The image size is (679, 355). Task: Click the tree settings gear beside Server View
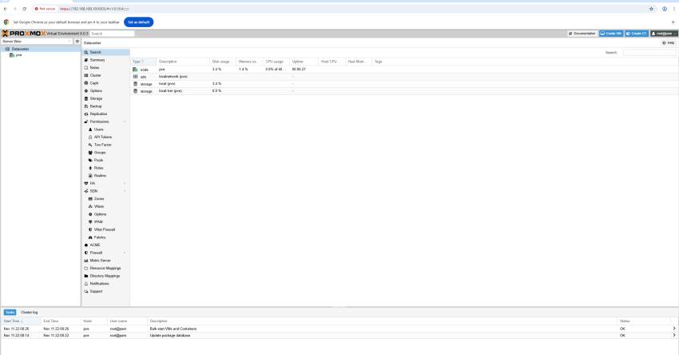pos(77,42)
